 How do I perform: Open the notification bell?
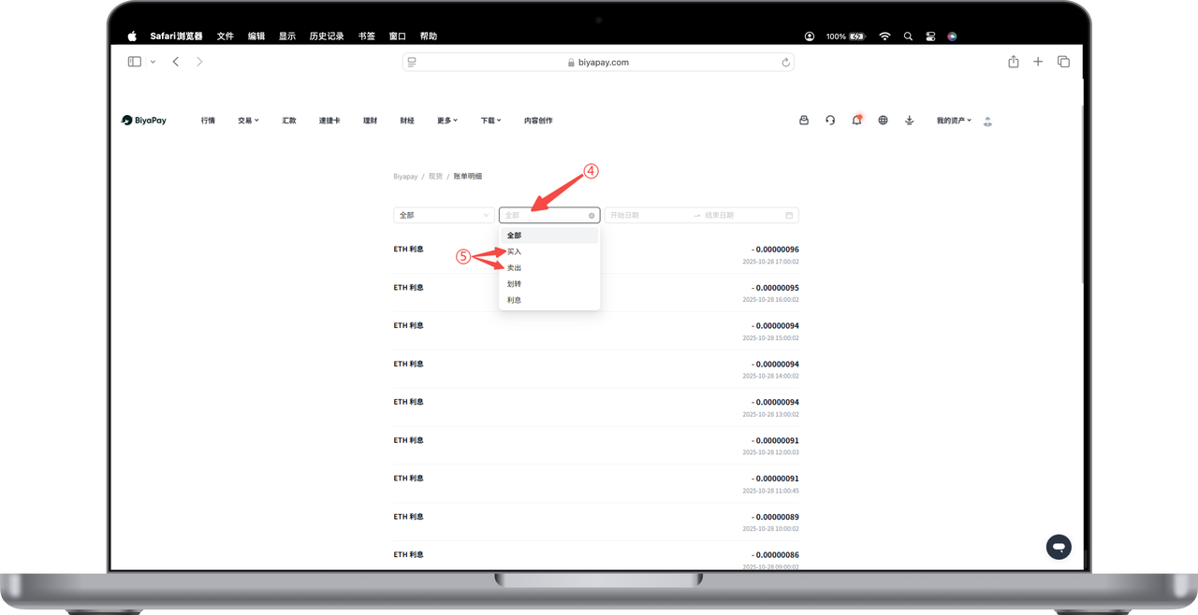(856, 121)
